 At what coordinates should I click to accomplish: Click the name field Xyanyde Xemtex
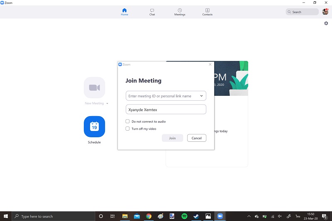click(x=166, y=109)
